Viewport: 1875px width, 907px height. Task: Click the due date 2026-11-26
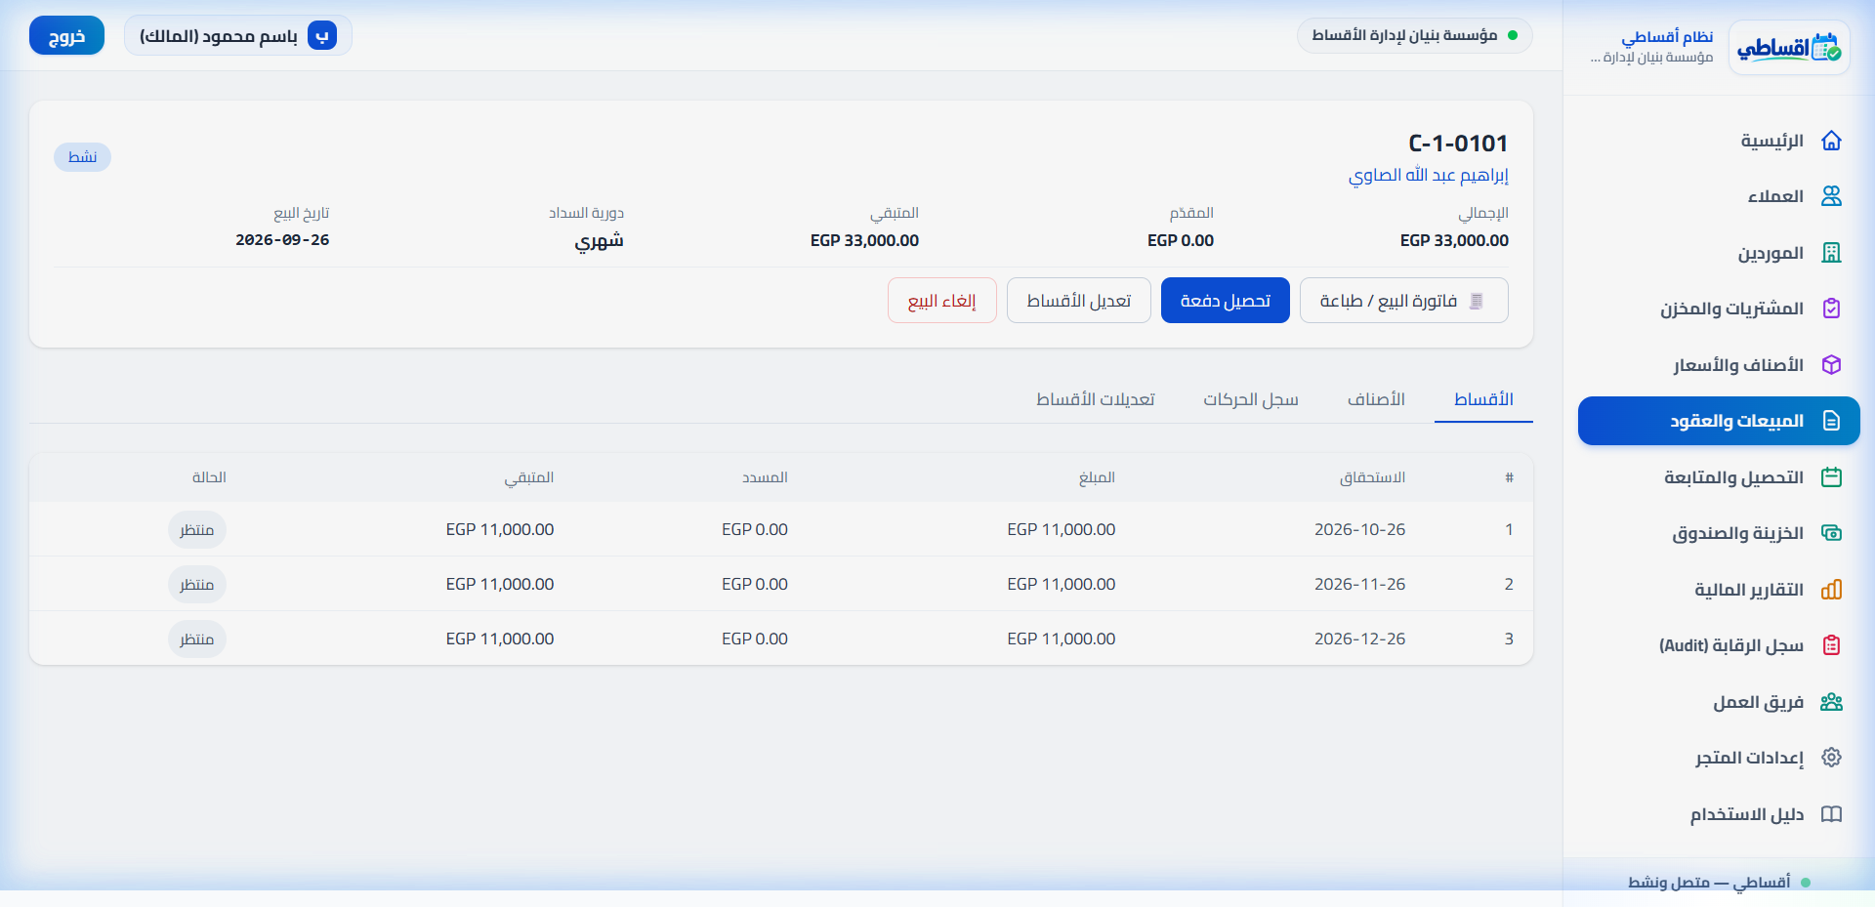1359,584
